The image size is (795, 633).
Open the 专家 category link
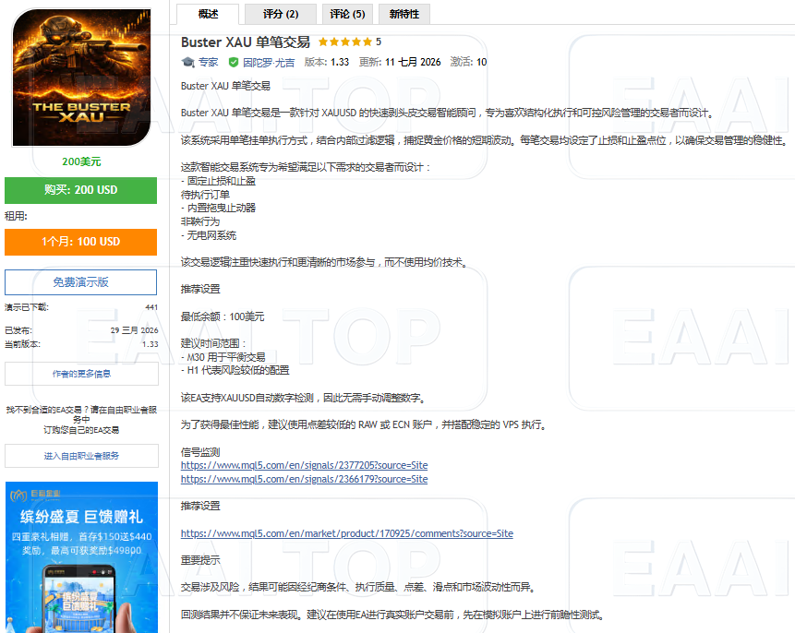coord(209,63)
